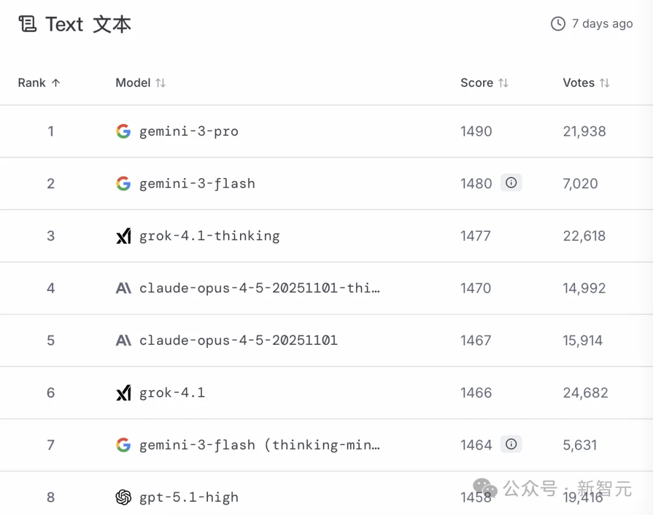
Task: Click the scroll icon beside the Text heading
Action: (27, 24)
